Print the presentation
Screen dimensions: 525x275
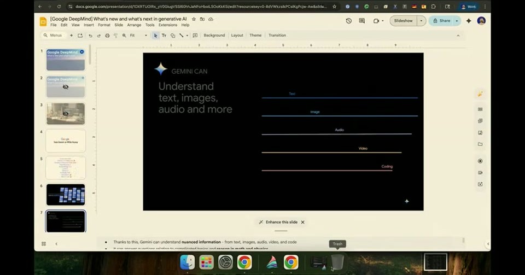click(x=107, y=36)
